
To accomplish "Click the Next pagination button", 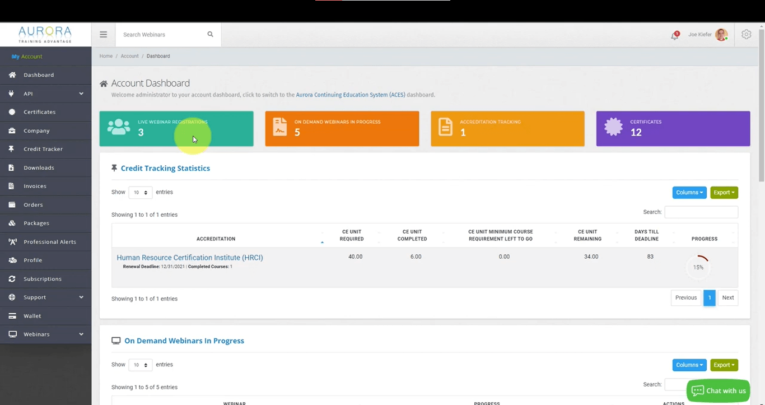I will click(728, 298).
